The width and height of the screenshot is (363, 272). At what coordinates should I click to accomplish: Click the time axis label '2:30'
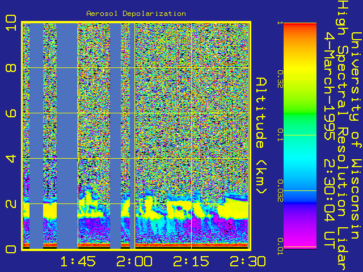pyautogui.click(x=248, y=261)
